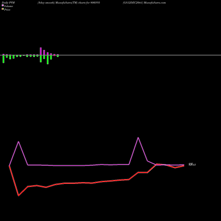Screen dimensions: 221x221
Task: Click the price value label ending in '.63'
Action: 192,164
